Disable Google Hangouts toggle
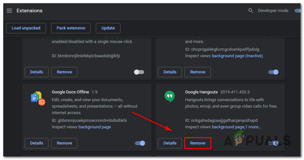Viewport: 304px width, 160px height. pyautogui.click(x=273, y=143)
